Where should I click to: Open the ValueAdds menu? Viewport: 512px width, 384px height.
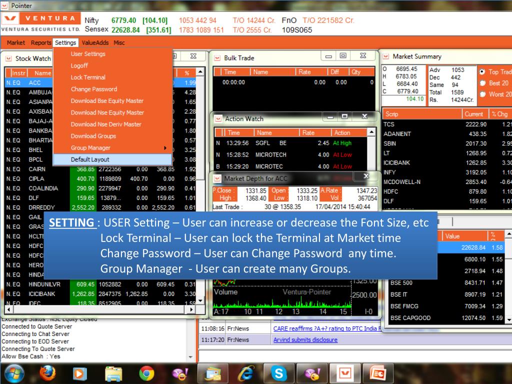(x=95, y=43)
